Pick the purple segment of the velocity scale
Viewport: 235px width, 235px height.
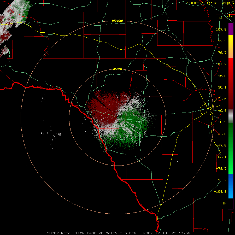[x=231, y=29]
